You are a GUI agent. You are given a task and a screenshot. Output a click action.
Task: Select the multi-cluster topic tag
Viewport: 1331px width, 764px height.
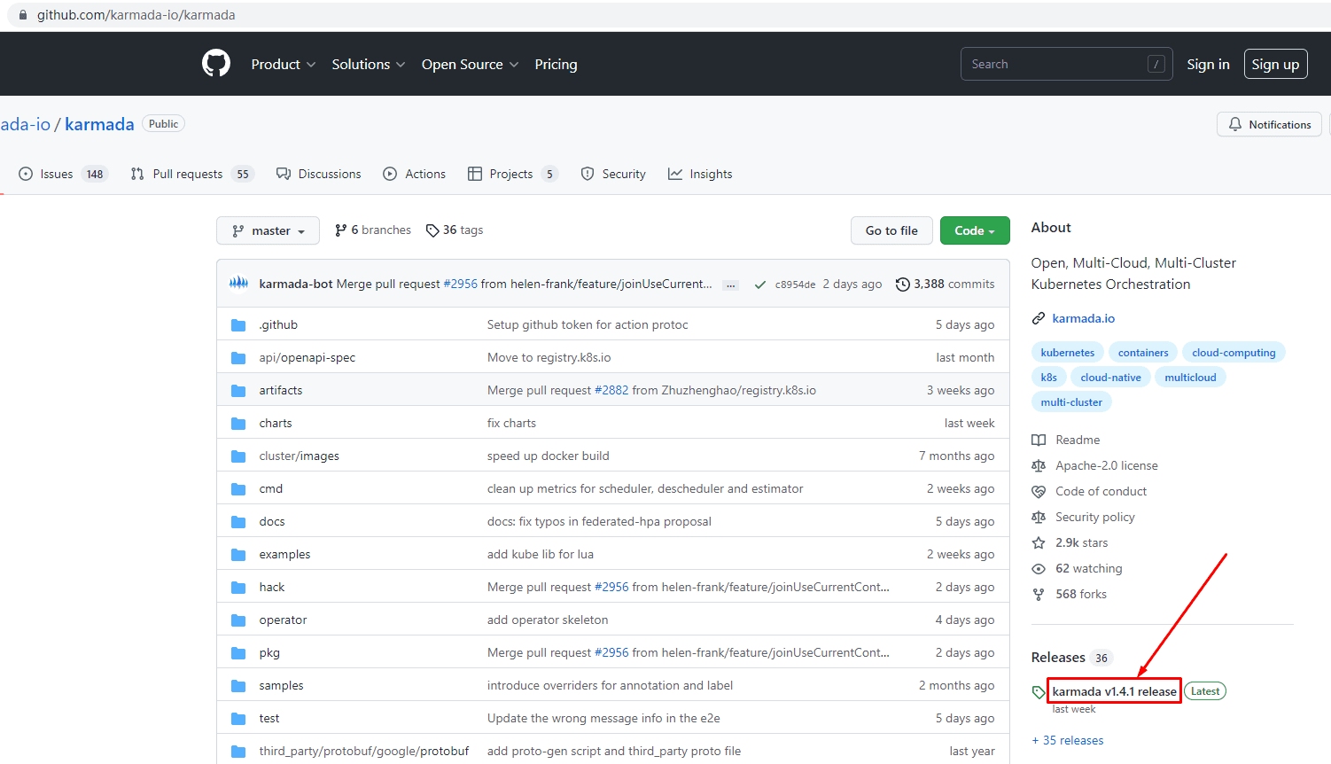[1071, 402]
